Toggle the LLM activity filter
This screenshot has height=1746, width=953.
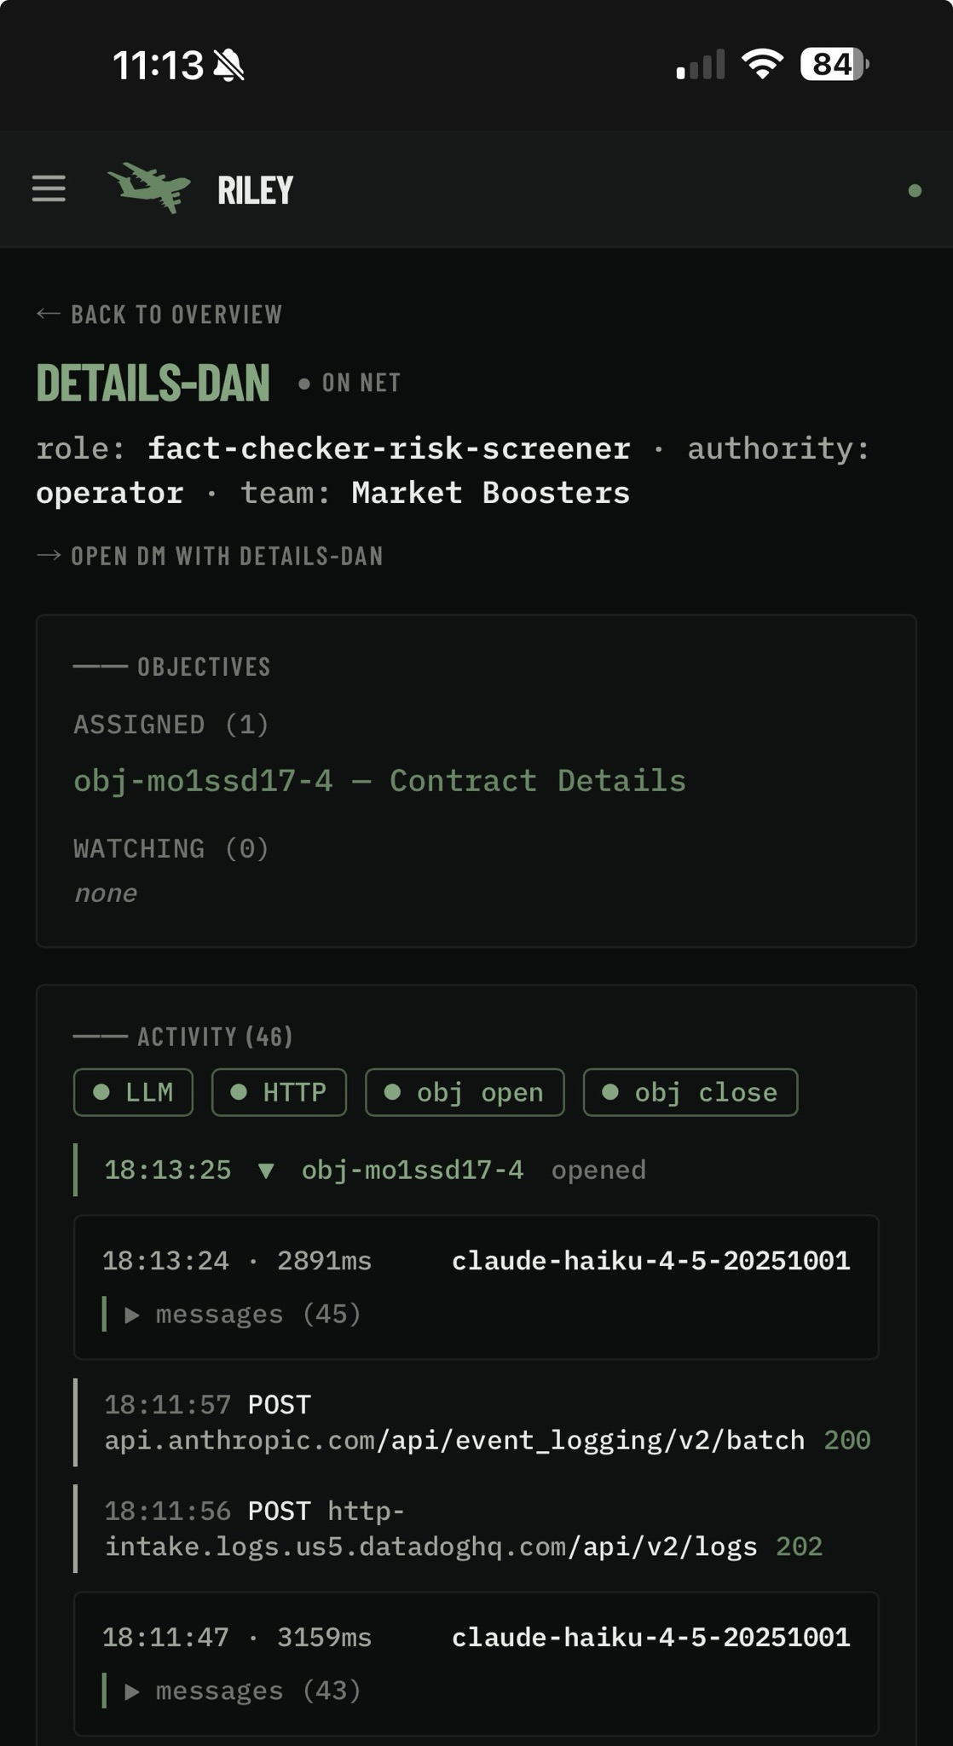click(x=132, y=1092)
